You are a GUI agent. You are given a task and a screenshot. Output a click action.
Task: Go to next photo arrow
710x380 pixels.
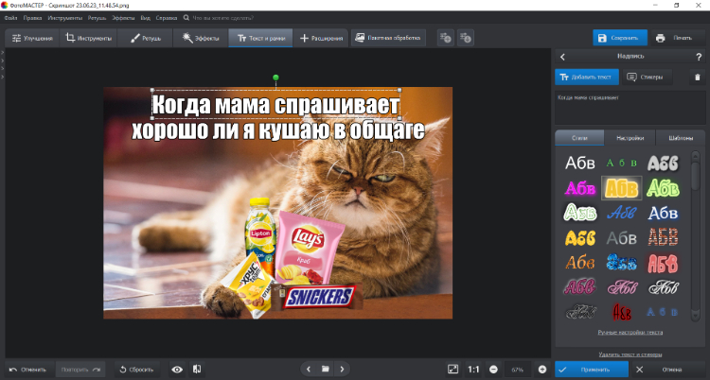(x=342, y=370)
